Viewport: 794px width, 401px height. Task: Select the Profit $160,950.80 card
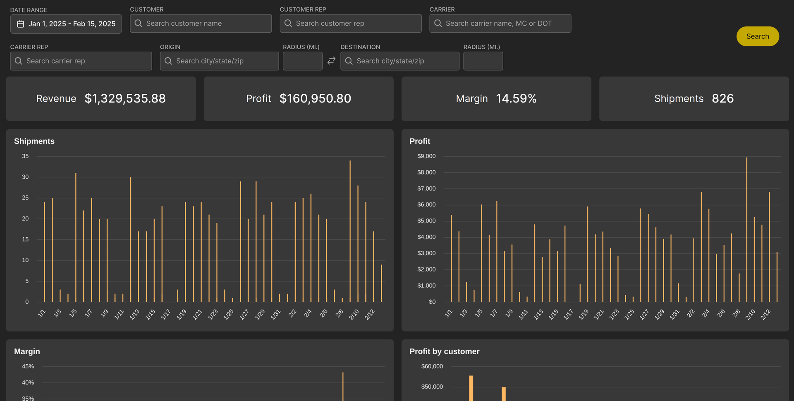click(299, 99)
